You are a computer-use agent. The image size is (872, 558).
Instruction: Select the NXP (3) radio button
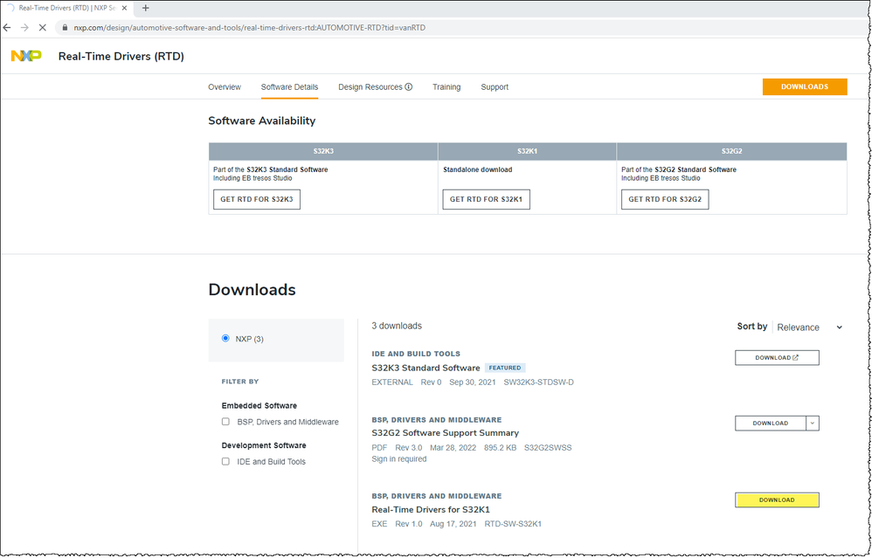point(225,338)
